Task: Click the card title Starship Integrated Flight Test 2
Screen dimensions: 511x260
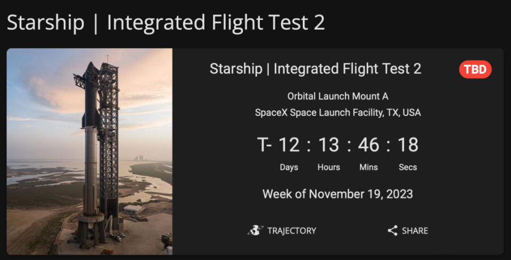Action: click(315, 69)
